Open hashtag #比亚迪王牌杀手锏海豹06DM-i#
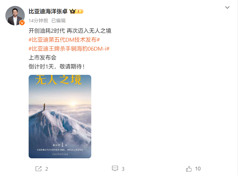Image resolution: width=238 pixels, height=175 pixels. (69, 49)
